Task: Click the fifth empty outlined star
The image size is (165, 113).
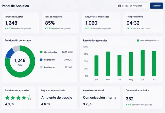Action: pos(30,98)
